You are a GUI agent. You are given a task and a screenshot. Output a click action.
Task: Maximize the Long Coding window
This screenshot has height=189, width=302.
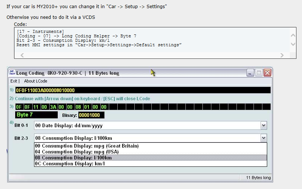click(259, 73)
